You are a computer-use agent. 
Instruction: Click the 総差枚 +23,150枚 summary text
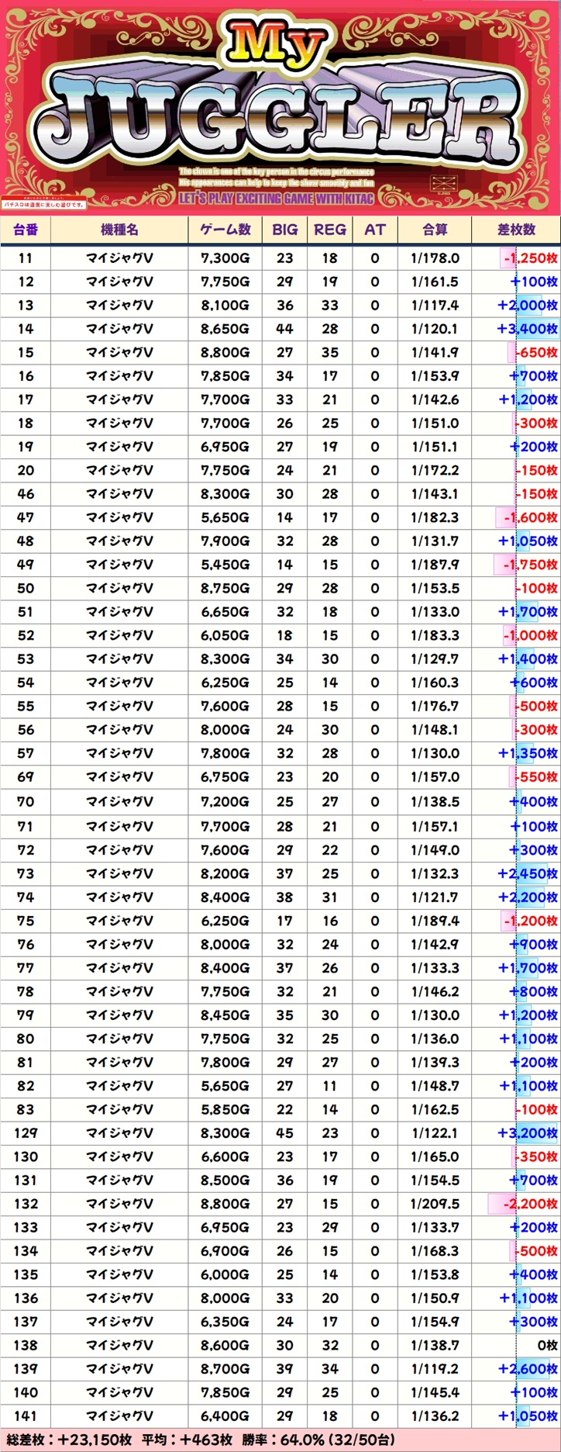click(x=70, y=1440)
